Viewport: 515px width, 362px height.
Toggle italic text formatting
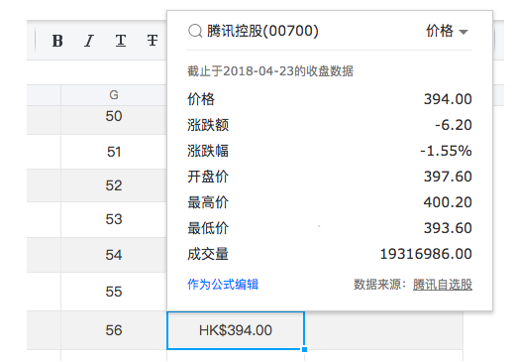(x=89, y=41)
